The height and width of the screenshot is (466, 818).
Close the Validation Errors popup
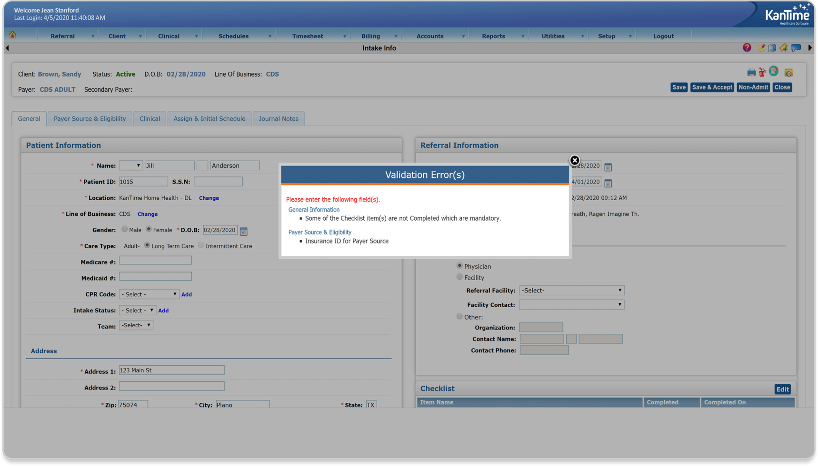575,160
